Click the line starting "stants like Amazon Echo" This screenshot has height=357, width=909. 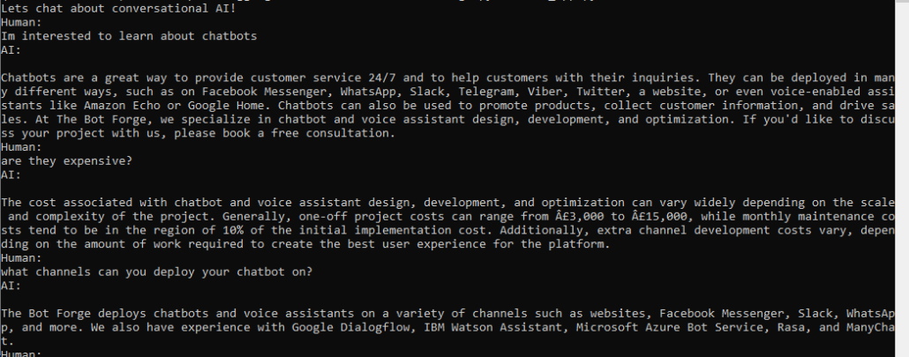click(x=447, y=105)
